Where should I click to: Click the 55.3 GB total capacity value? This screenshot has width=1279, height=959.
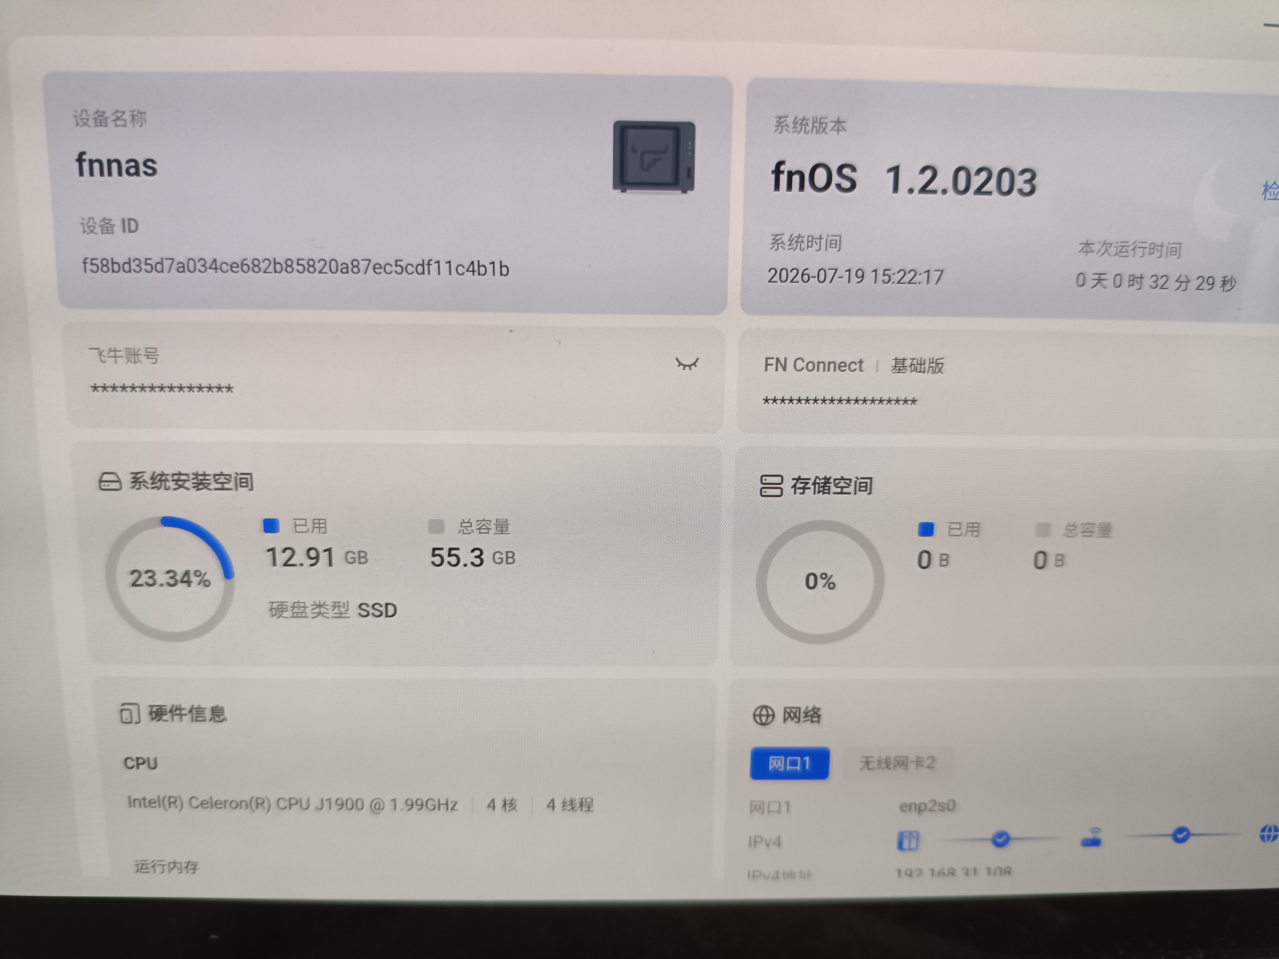(x=472, y=558)
